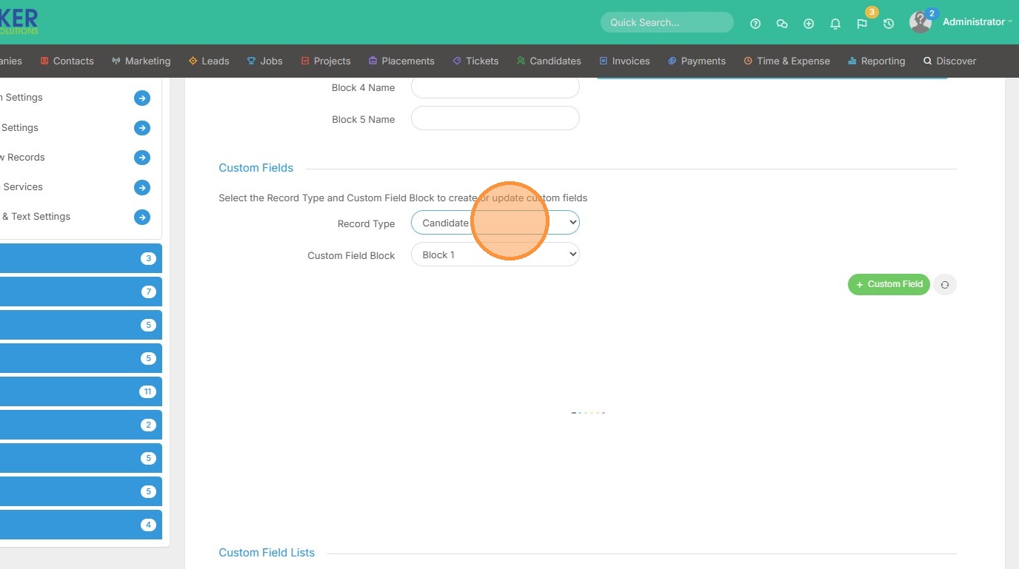The width and height of the screenshot is (1019, 569).
Task: Go to Placements
Action: (401, 61)
